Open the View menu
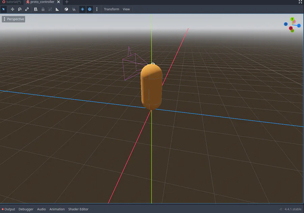The image size is (304, 213). pos(126,9)
